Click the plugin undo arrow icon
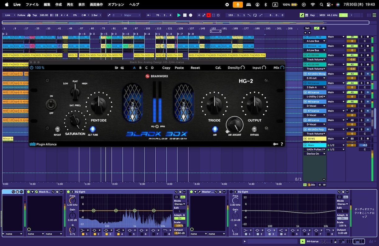379x246 pixels. [x=116, y=68]
